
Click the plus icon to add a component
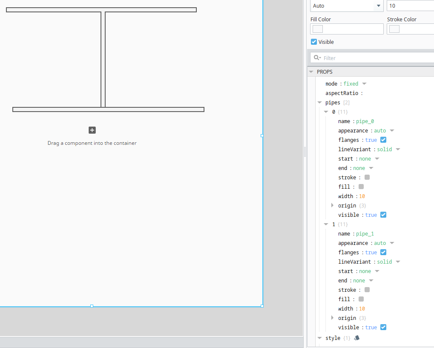point(92,130)
